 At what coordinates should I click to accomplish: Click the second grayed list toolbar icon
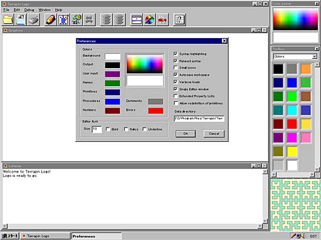pyautogui.click(x=119, y=19)
